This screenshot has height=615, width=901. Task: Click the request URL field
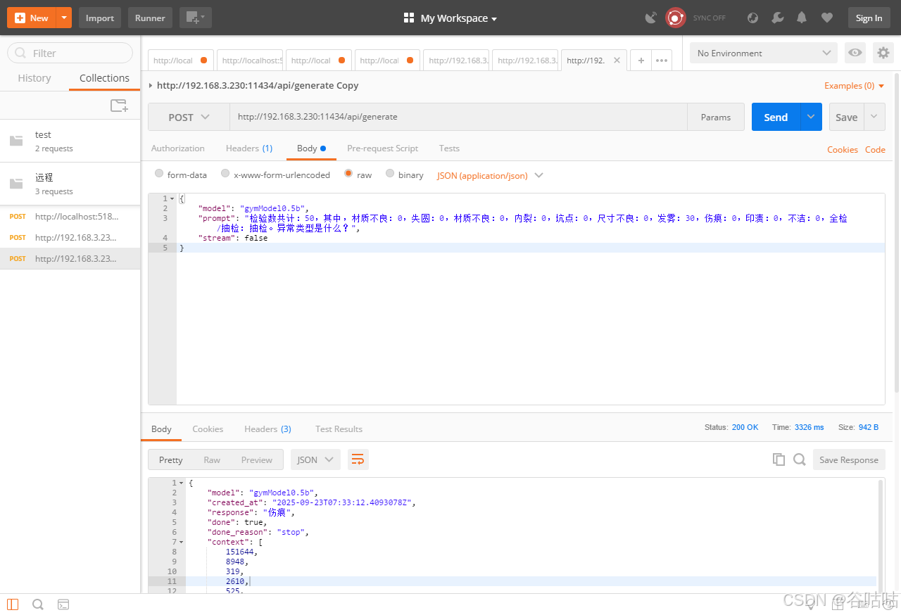click(458, 117)
